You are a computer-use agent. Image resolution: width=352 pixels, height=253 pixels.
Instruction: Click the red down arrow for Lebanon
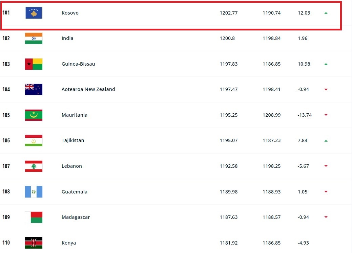pyautogui.click(x=326, y=166)
